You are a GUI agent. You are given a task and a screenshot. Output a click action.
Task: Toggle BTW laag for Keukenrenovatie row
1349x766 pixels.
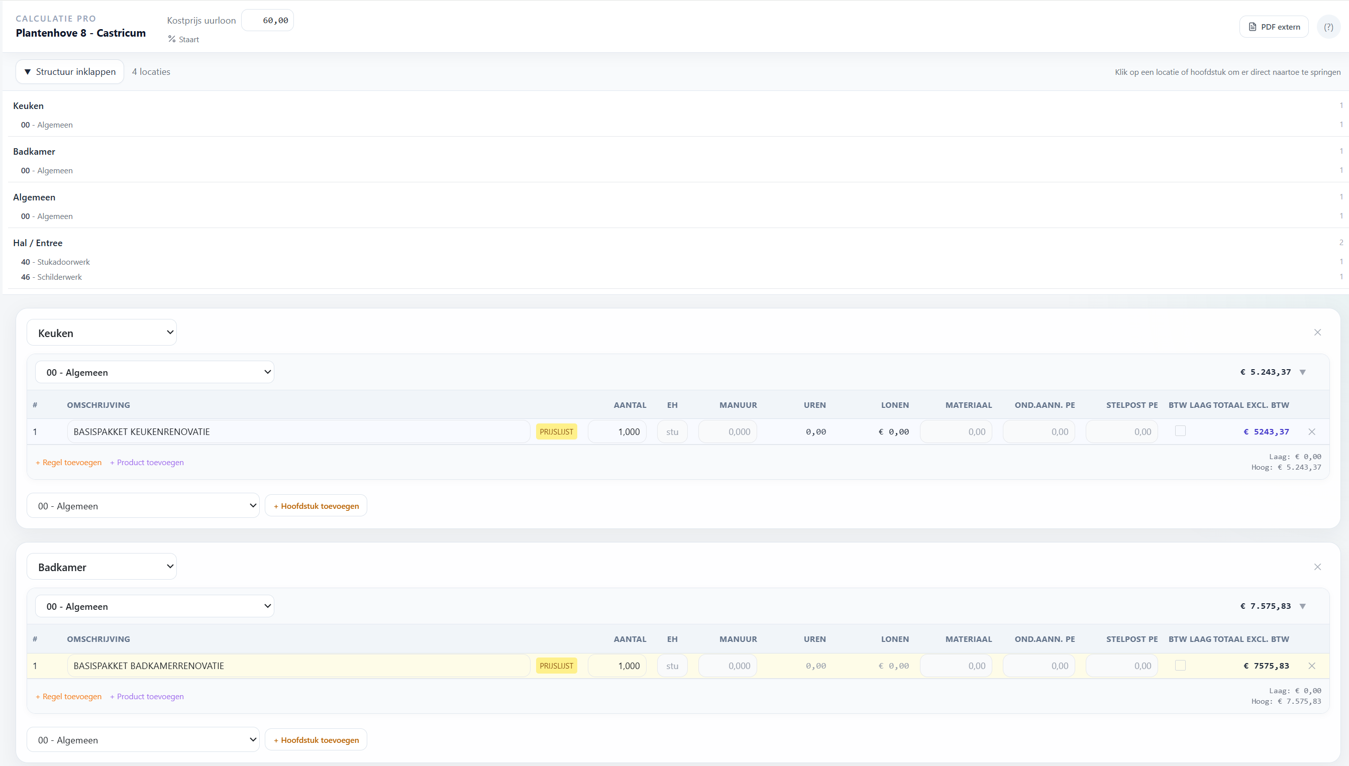coord(1180,431)
